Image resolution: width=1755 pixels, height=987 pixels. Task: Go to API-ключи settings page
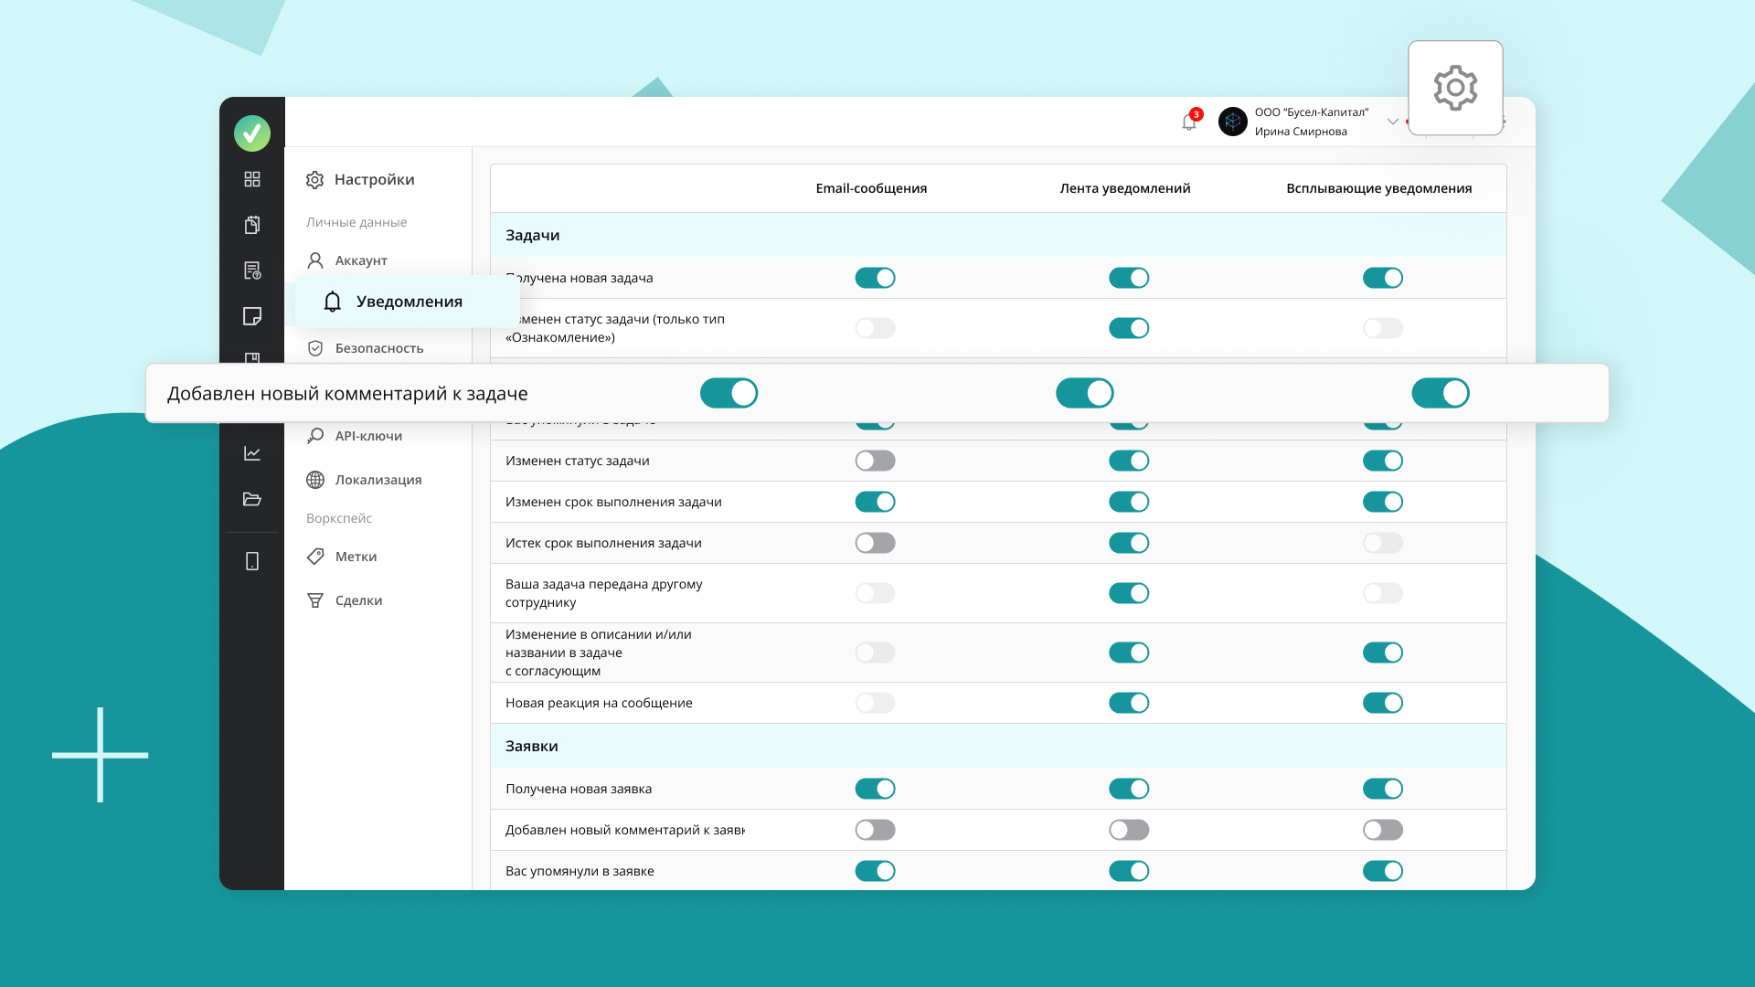(367, 436)
